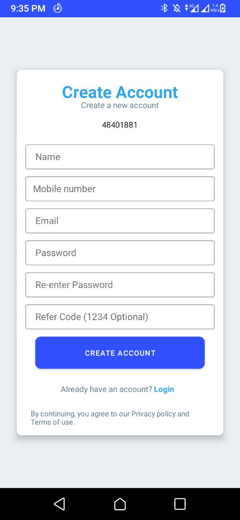This screenshot has width=240, height=520.
Task: Tap the music timer icon beside clock
Action: pos(58,8)
